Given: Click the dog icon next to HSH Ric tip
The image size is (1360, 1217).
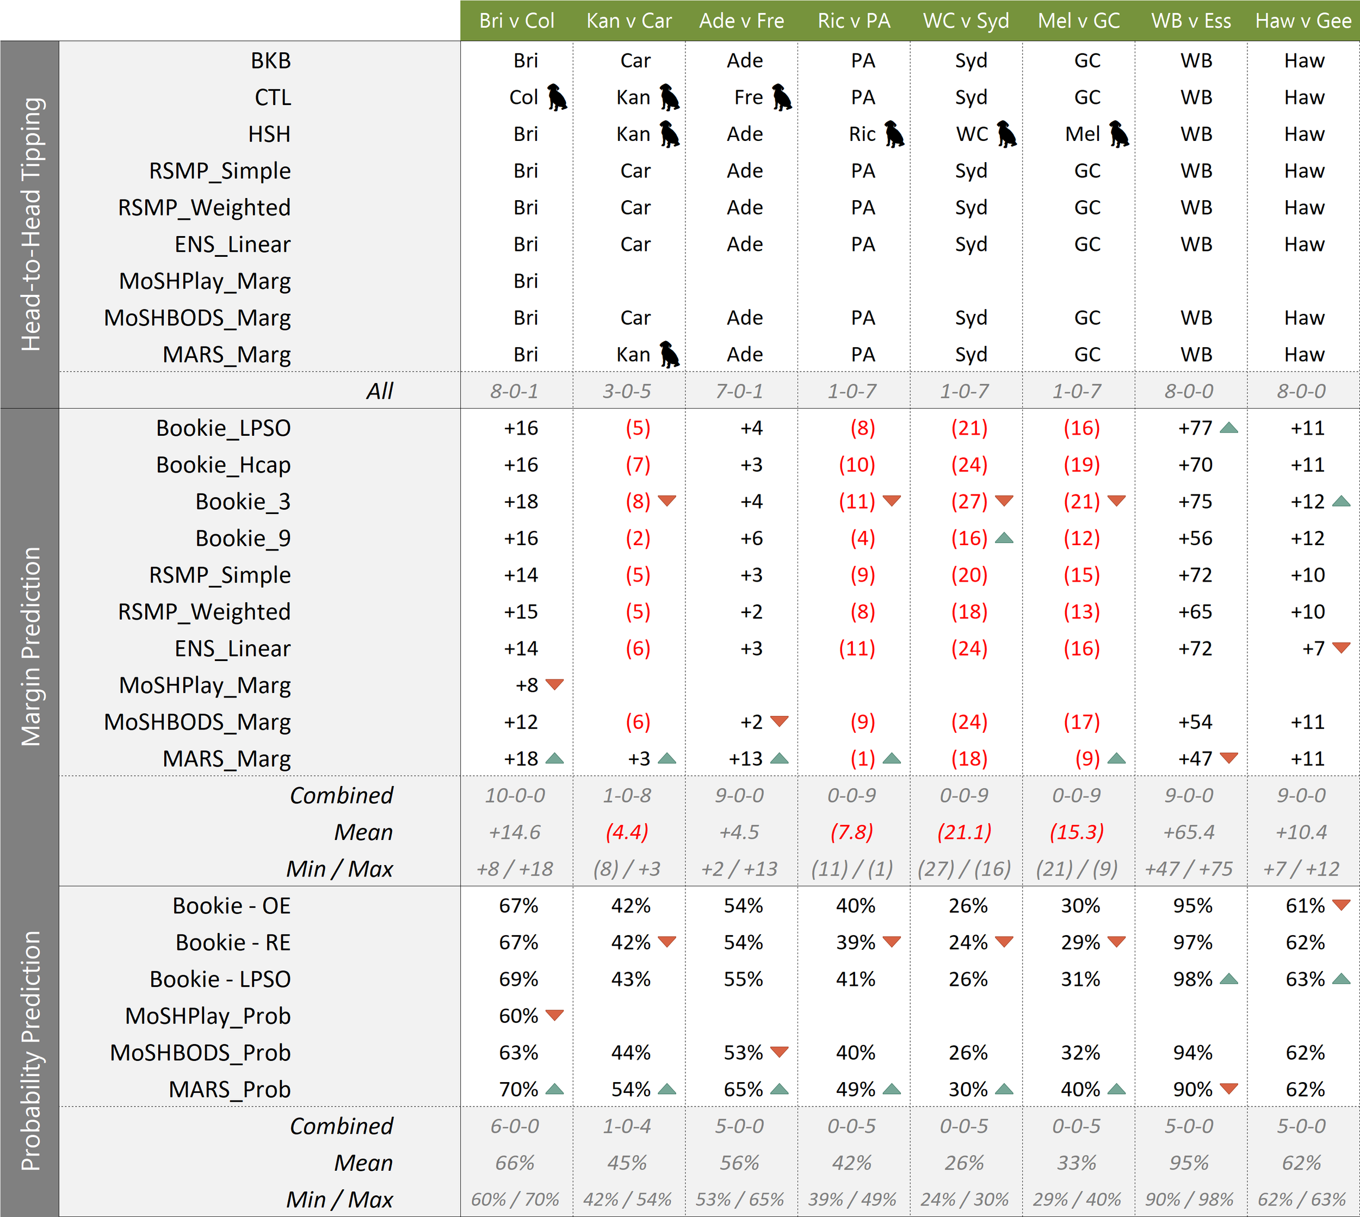Looking at the screenshot, I should (894, 134).
